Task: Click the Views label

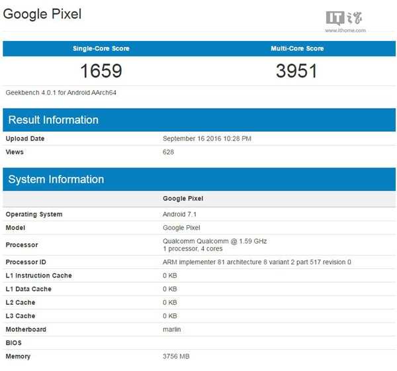Action: point(15,152)
